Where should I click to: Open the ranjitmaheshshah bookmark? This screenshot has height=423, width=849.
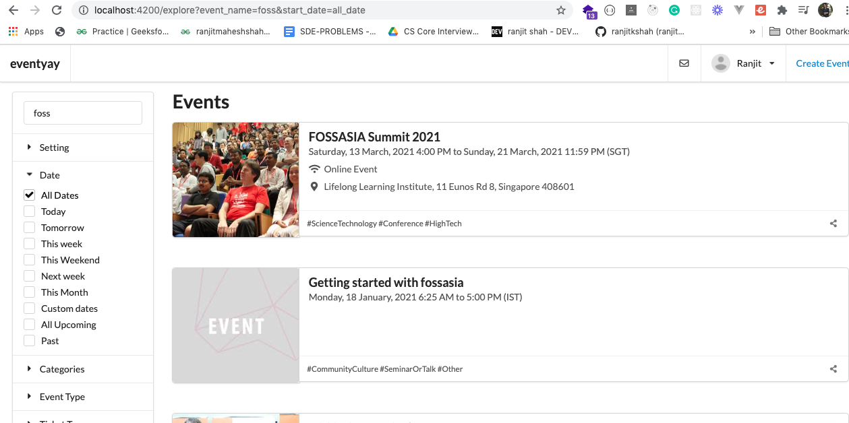point(225,32)
